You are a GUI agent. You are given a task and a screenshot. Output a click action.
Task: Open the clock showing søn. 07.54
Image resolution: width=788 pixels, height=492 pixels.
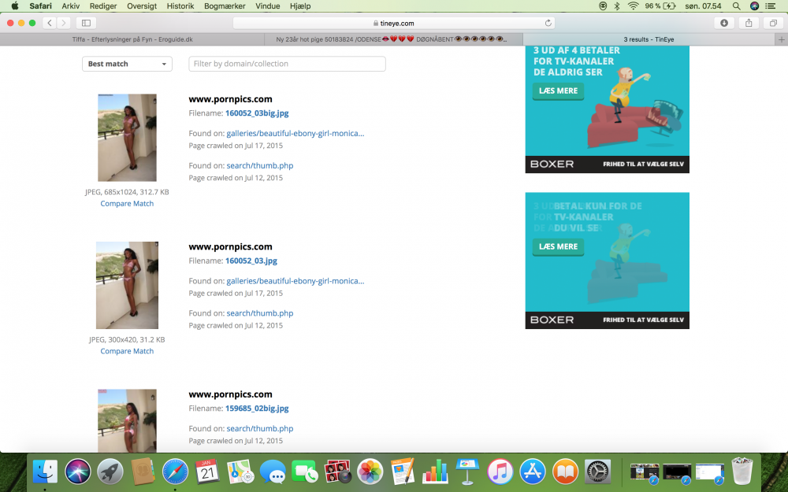point(703,6)
